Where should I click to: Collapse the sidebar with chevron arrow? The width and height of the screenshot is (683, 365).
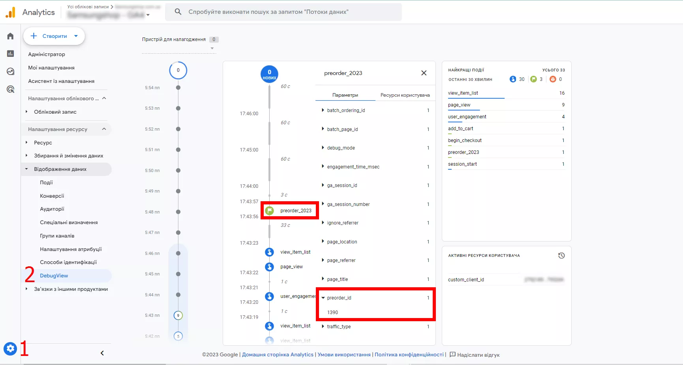[102, 353]
